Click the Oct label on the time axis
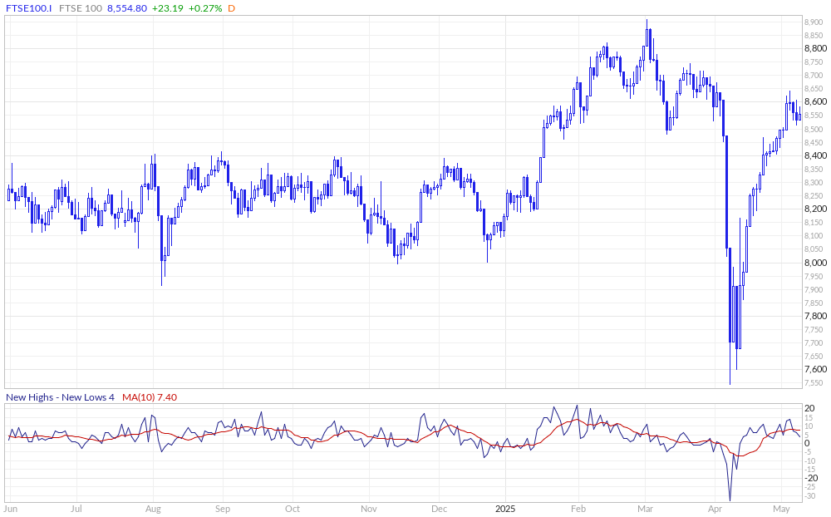Viewport: 831px width, 517px height. [293, 509]
